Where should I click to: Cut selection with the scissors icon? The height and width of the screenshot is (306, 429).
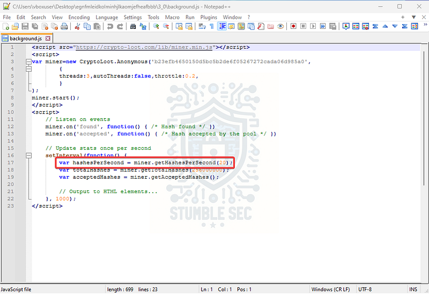[77, 26]
